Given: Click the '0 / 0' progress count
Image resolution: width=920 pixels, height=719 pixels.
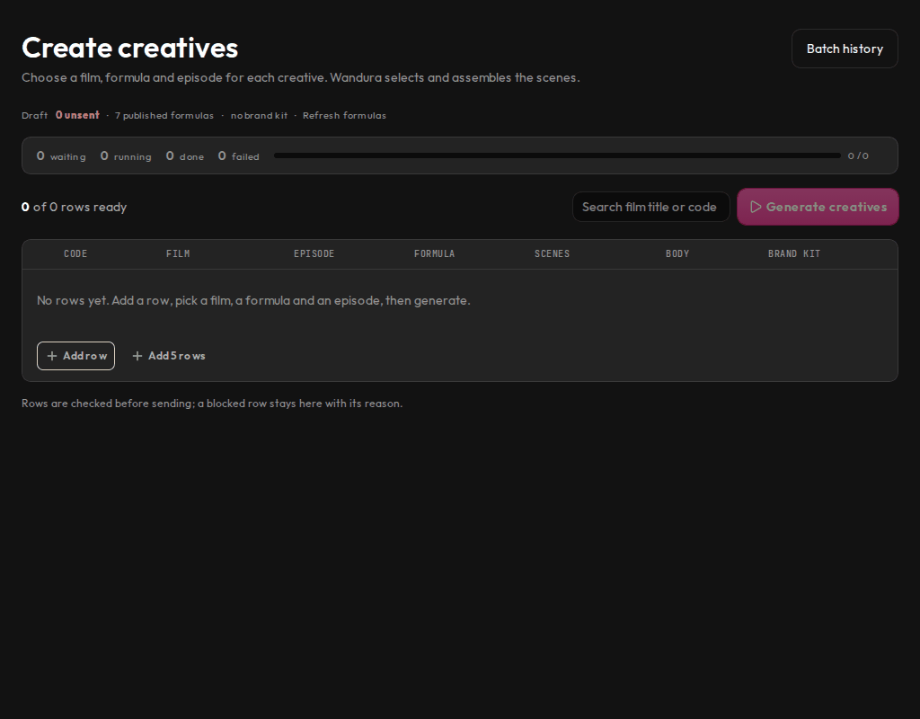Looking at the screenshot, I should 858,155.
